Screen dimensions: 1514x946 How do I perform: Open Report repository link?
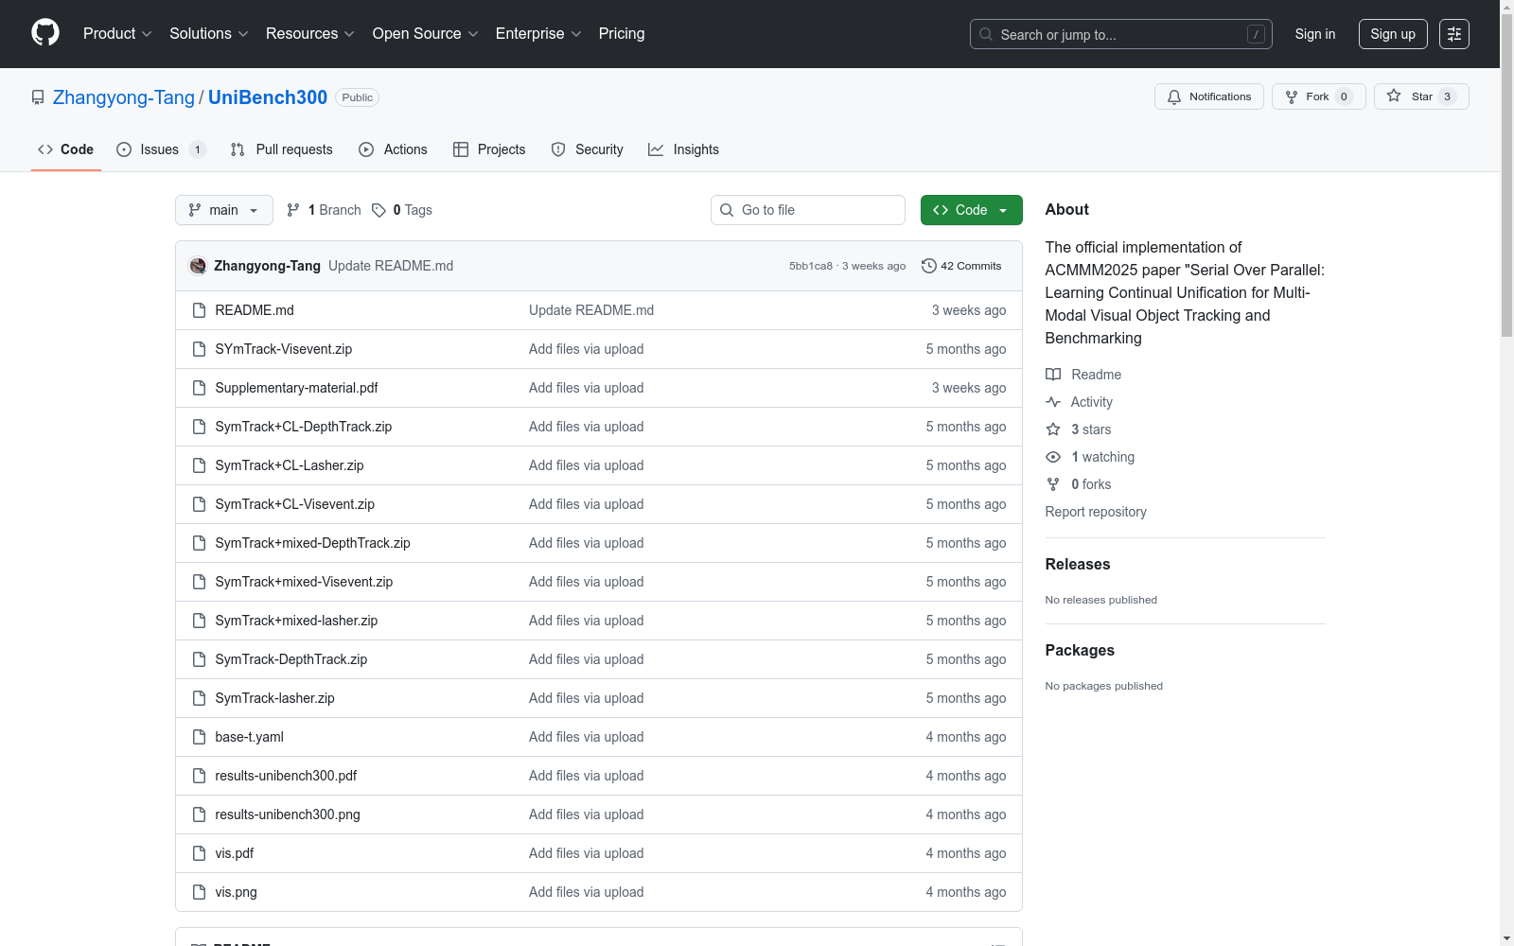1096,512
